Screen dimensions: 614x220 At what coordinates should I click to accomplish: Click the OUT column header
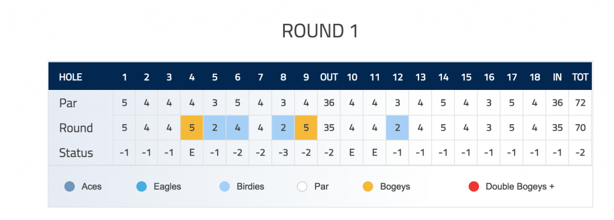point(329,77)
